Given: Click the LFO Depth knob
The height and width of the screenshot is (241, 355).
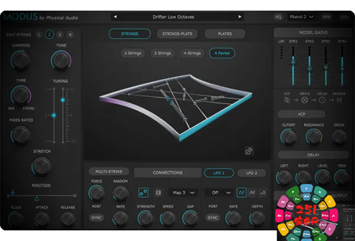Looking at the screenshot, I should coord(257,218).
